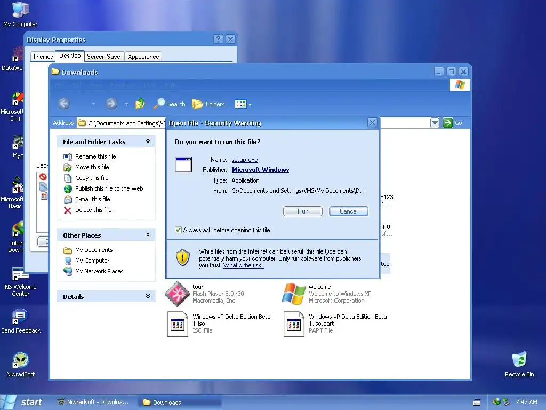
Task: Click Run in the security warning
Action: pos(303,211)
